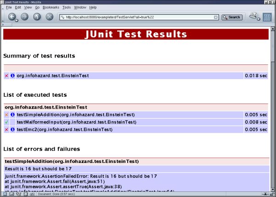Click the 'Summary of test results' heading
Viewport: 276px width, 197px height.
click(x=39, y=56)
